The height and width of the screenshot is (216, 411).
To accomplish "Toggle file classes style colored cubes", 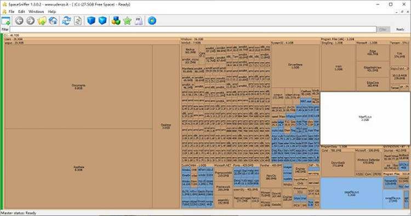I will [116, 21].
